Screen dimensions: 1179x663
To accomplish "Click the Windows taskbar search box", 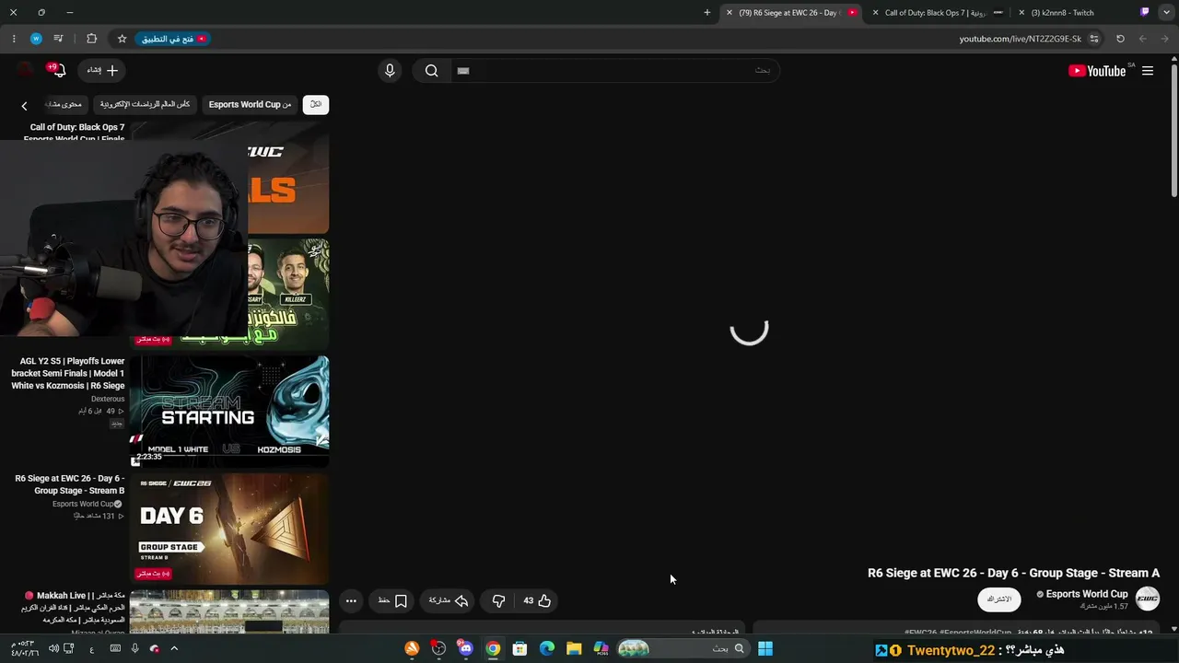I will pyautogui.click(x=683, y=649).
